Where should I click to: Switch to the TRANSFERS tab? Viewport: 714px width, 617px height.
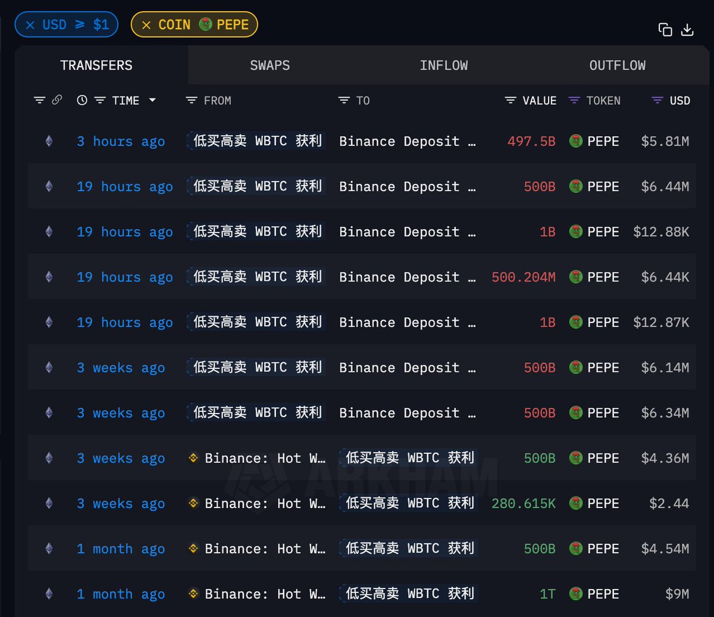tap(96, 65)
